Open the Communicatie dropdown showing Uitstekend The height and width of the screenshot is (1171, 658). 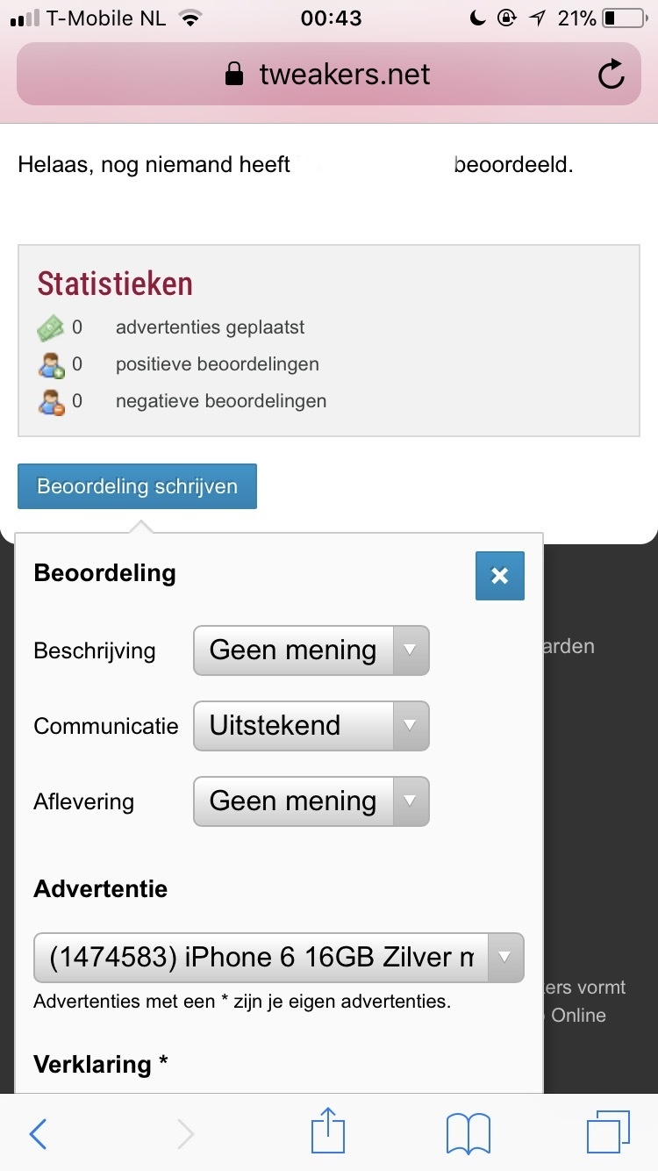pos(311,726)
